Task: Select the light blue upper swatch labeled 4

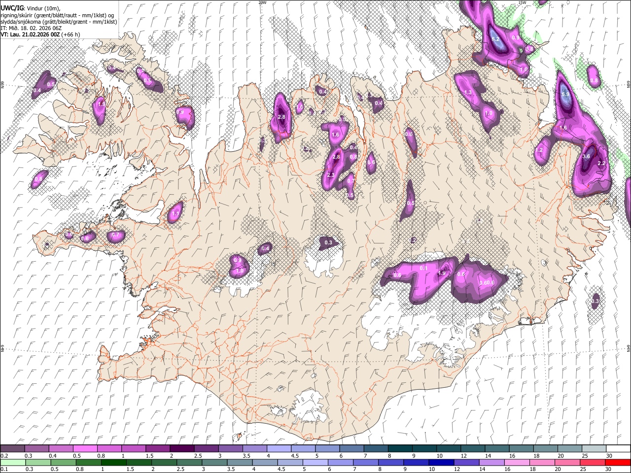Action: click(x=279, y=448)
